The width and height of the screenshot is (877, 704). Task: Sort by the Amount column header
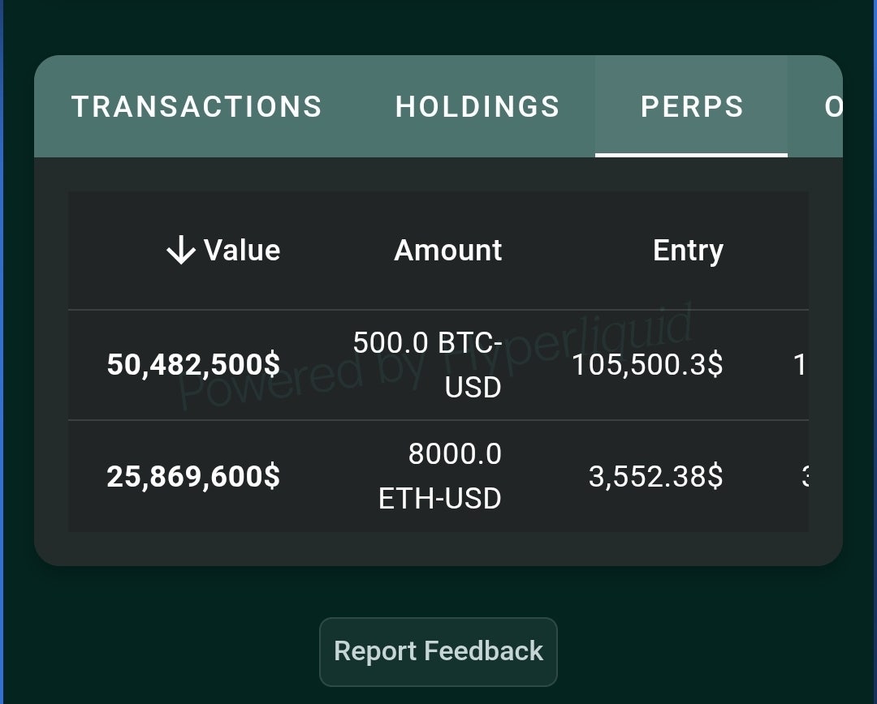click(447, 251)
